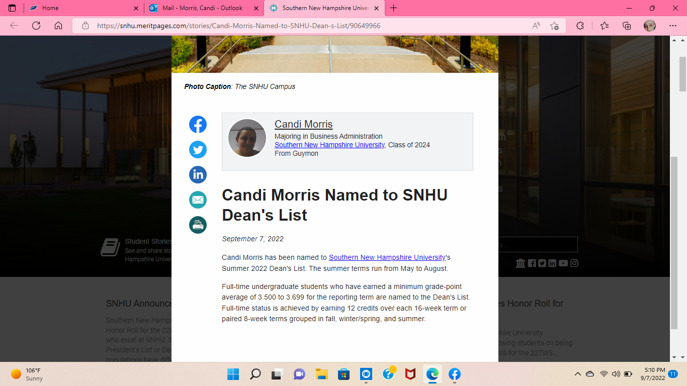Image resolution: width=687 pixels, height=386 pixels.
Task: Open Windows taskbar search
Action: pos(255,374)
